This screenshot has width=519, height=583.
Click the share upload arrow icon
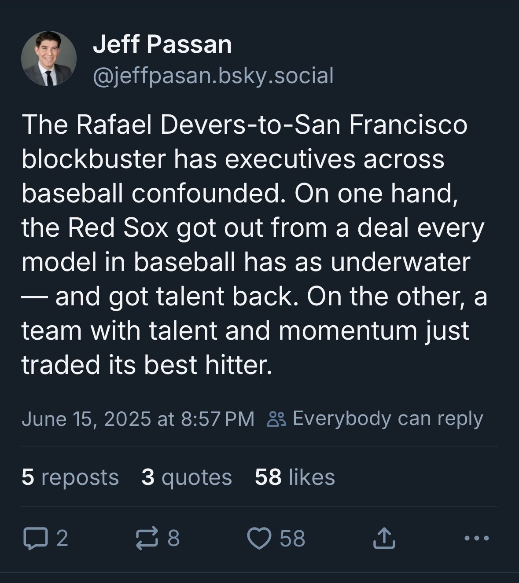(x=384, y=539)
